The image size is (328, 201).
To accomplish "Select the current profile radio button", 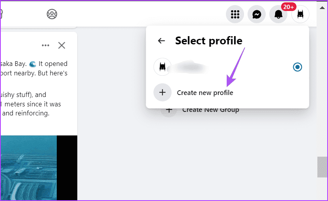I will 297,67.
